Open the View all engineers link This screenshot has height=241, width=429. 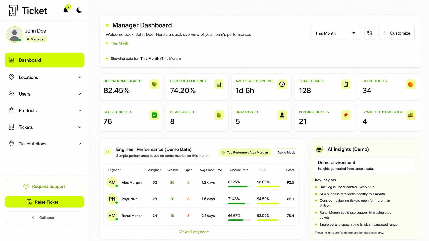click(x=194, y=232)
